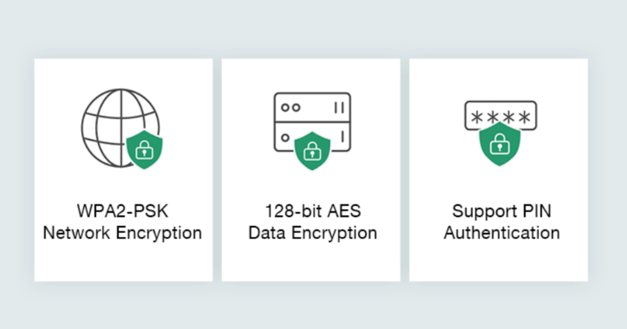Click the single circle on the server's bottom unit
Viewport: 627px width, 329px height.
[x=285, y=137]
